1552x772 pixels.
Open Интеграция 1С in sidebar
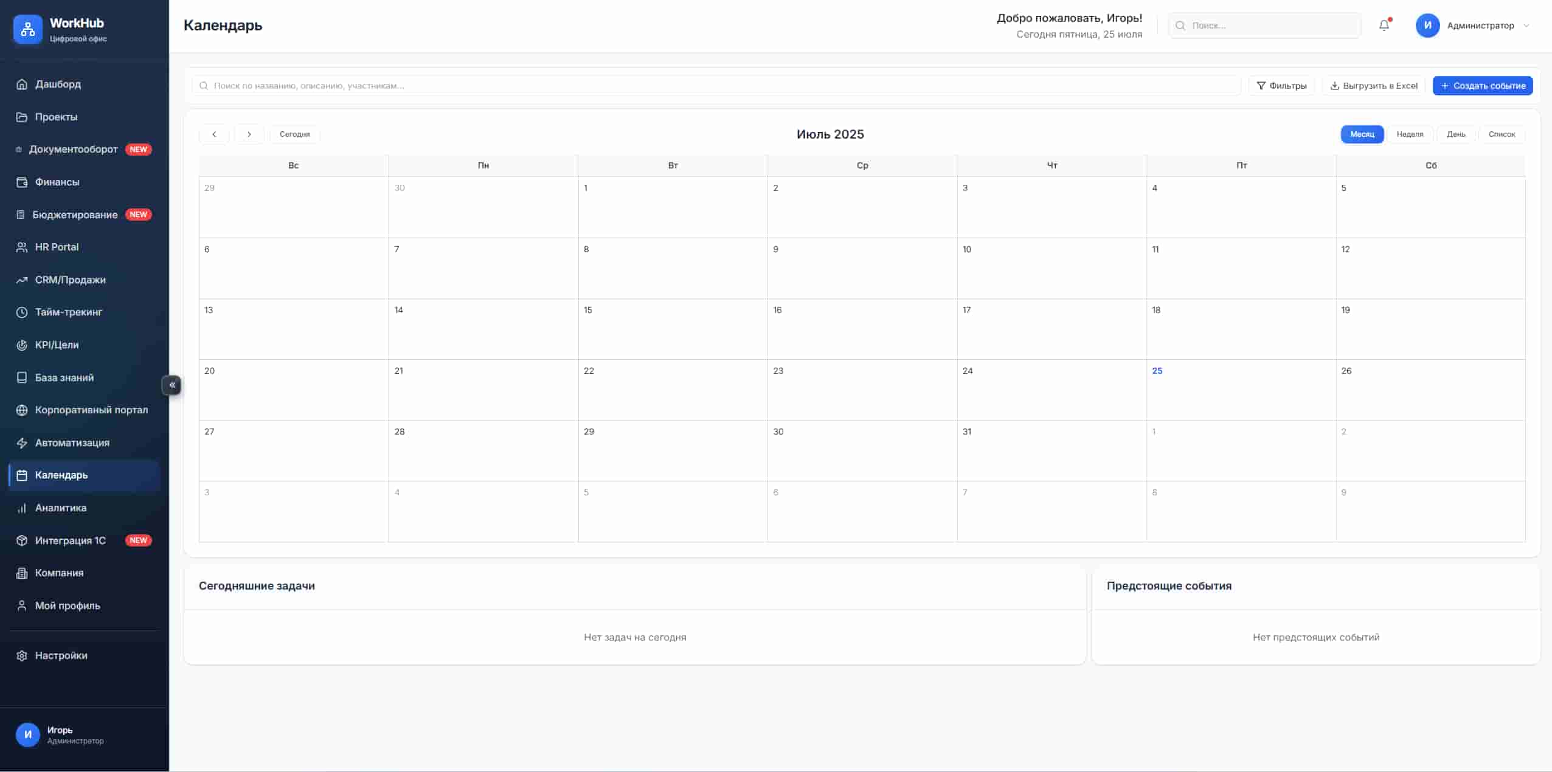point(70,540)
